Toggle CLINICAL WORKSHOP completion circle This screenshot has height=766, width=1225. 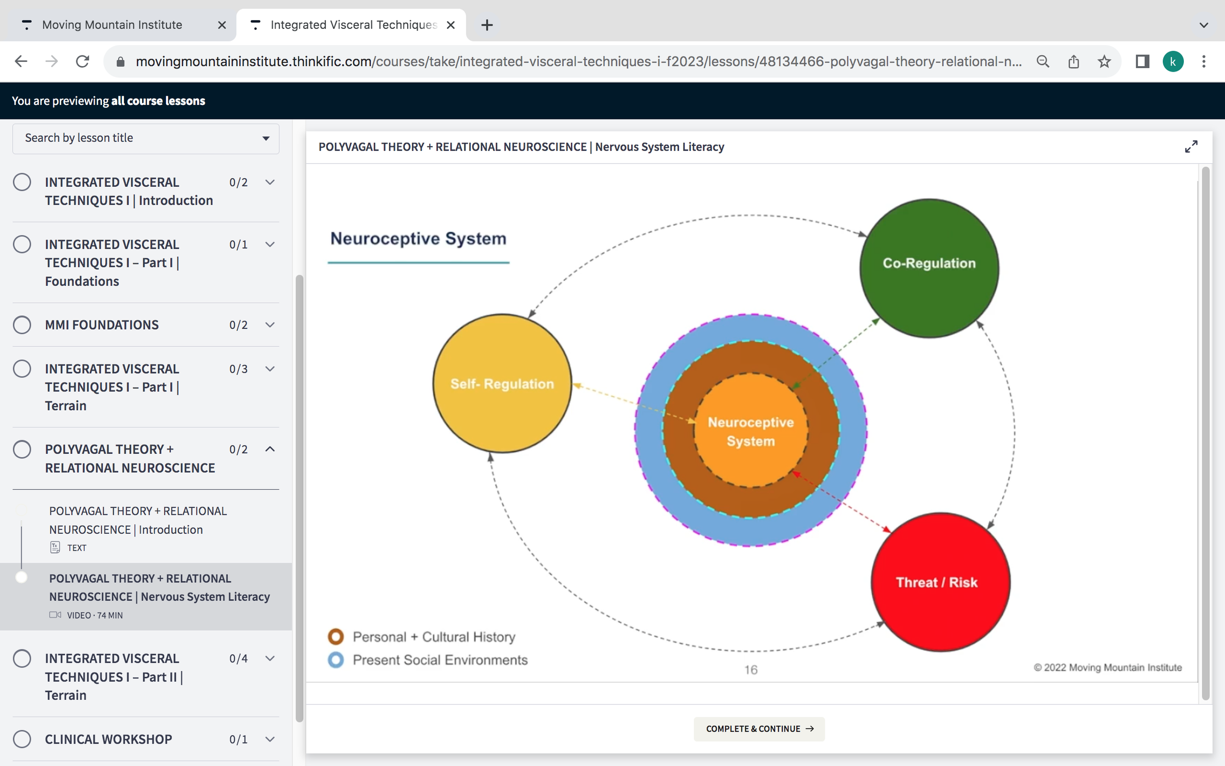[22, 739]
